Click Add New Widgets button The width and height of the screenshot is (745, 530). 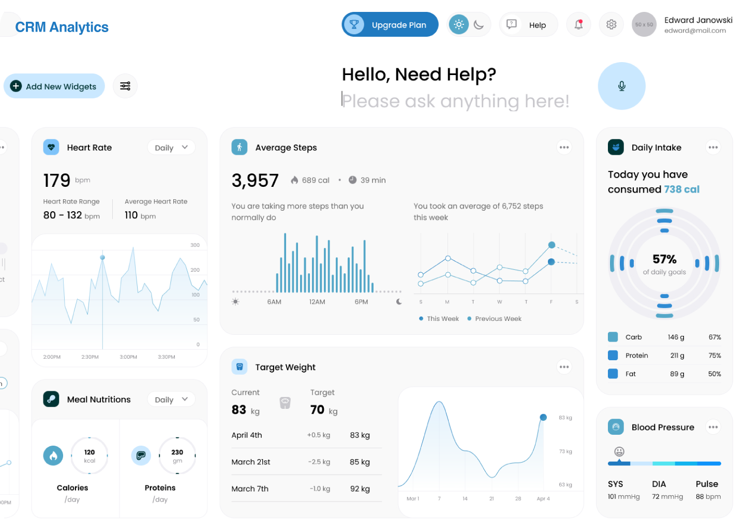pyautogui.click(x=54, y=86)
